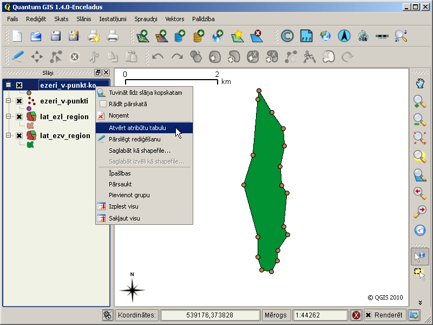This screenshot has height=325, width=433.
Task: Save the project with the floppy icon
Action: coord(56,36)
